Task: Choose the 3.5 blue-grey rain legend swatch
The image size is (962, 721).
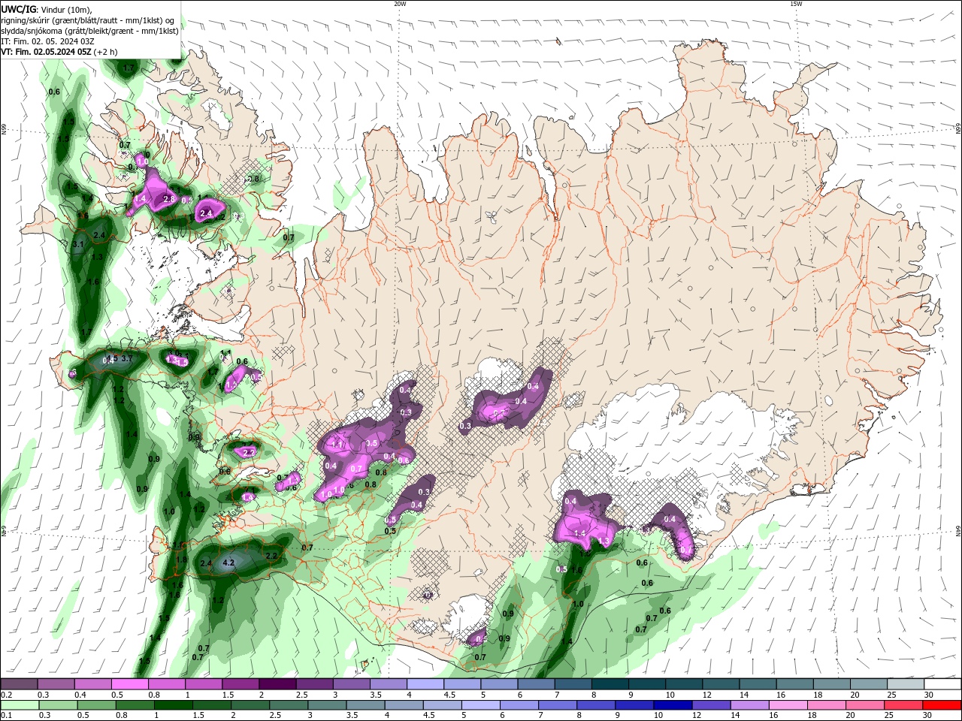Action: [x=365, y=705]
